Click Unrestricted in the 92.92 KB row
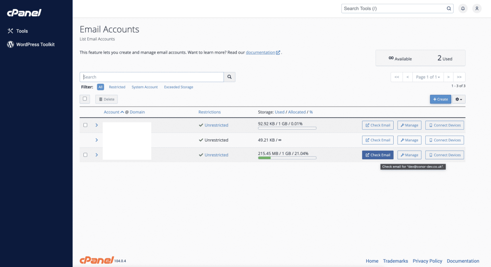 click(216, 125)
